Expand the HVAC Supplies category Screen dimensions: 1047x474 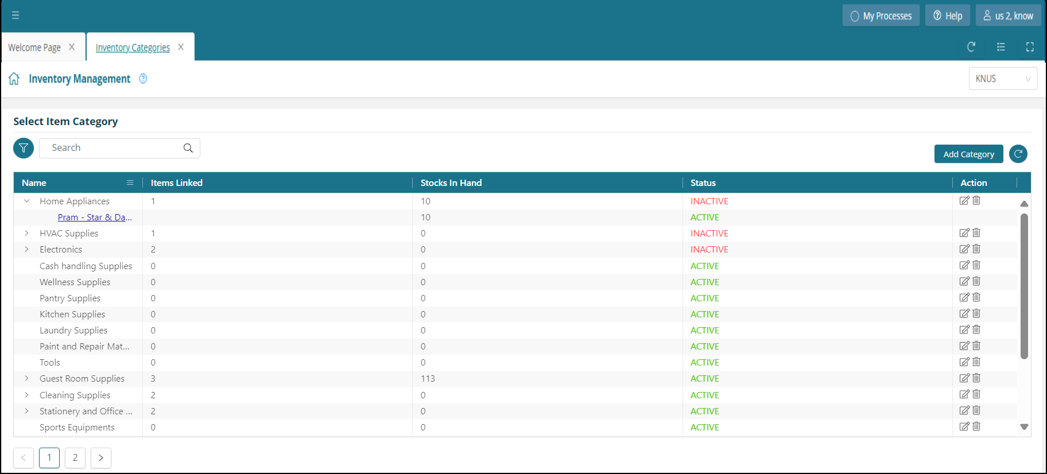(x=26, y=234)
